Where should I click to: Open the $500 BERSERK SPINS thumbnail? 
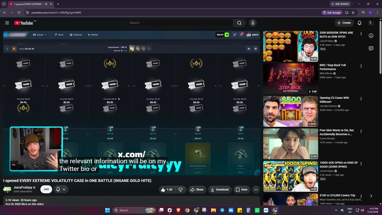pyautogui.click(x=290, y=46)
